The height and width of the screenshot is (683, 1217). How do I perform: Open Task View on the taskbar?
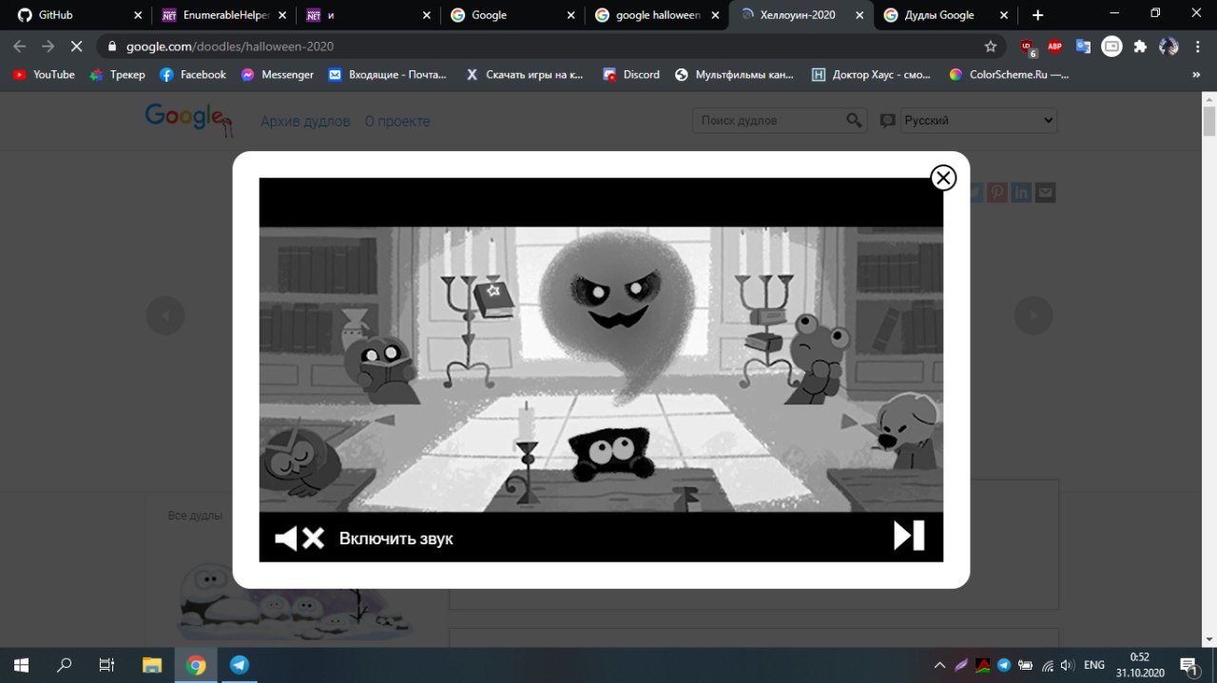pyautogui.click(x=106, y=665)
